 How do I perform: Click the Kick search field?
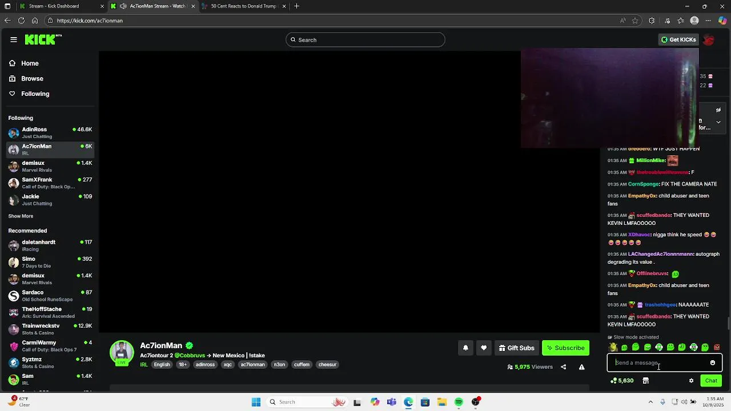365,40
